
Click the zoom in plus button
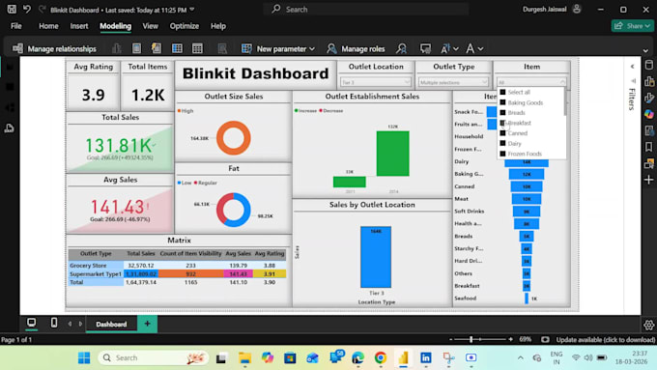[510, 339]
